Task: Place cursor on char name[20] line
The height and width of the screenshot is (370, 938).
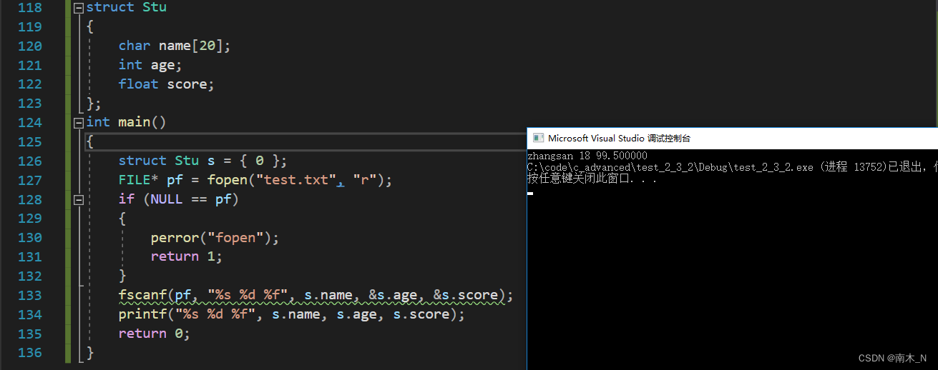Action: (x=175, y=46)
